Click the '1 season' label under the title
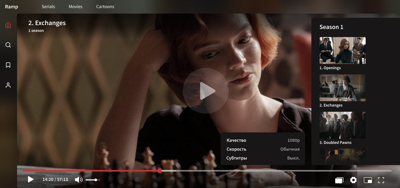 pyautogui.click(x=36, y=31)
